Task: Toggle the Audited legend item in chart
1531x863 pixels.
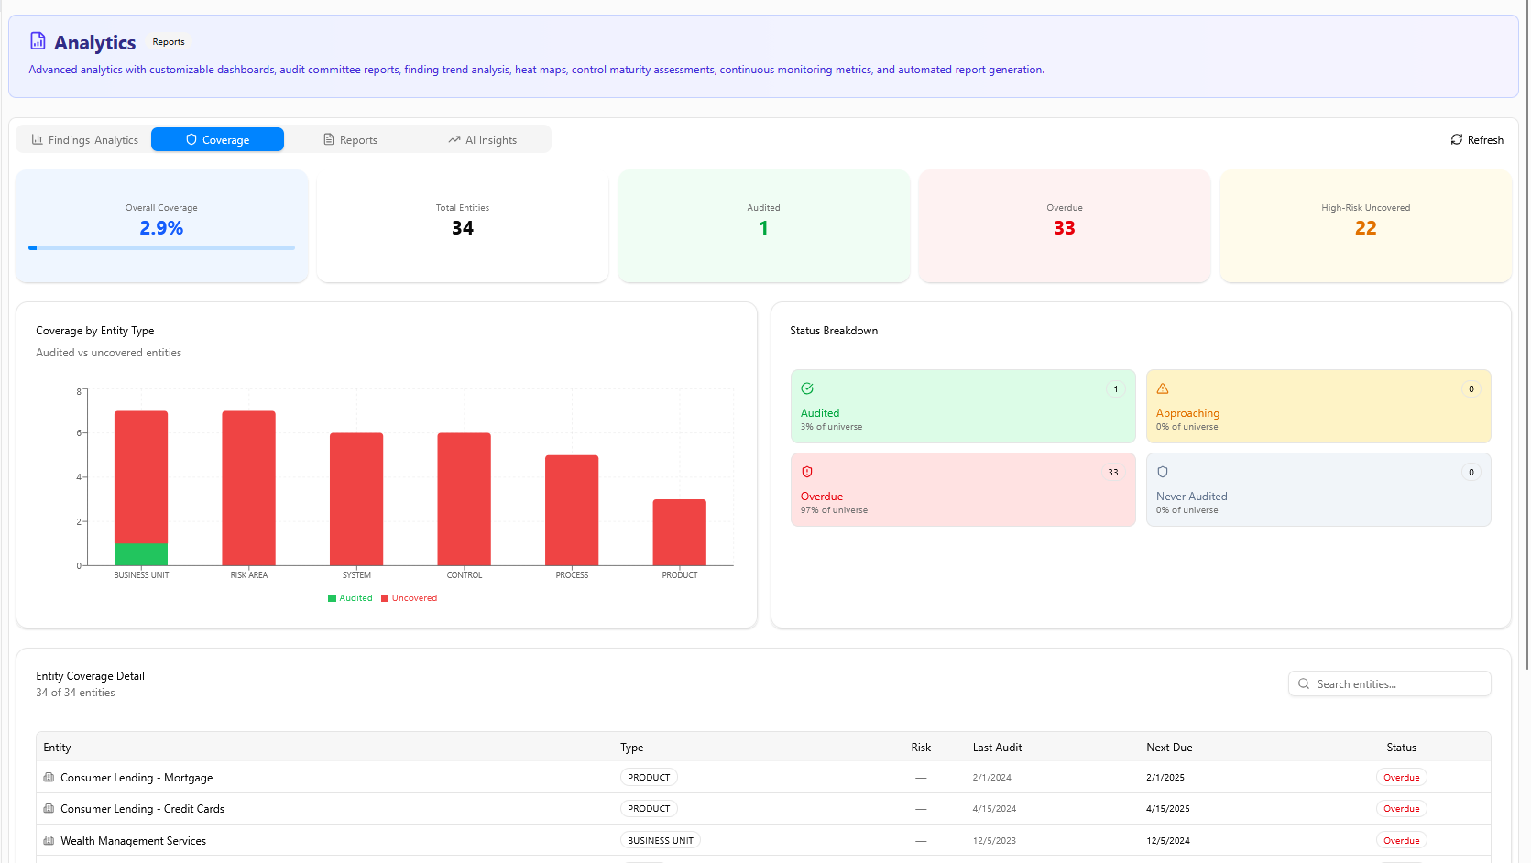Action: pyautogui.click(x=350, y=598)
